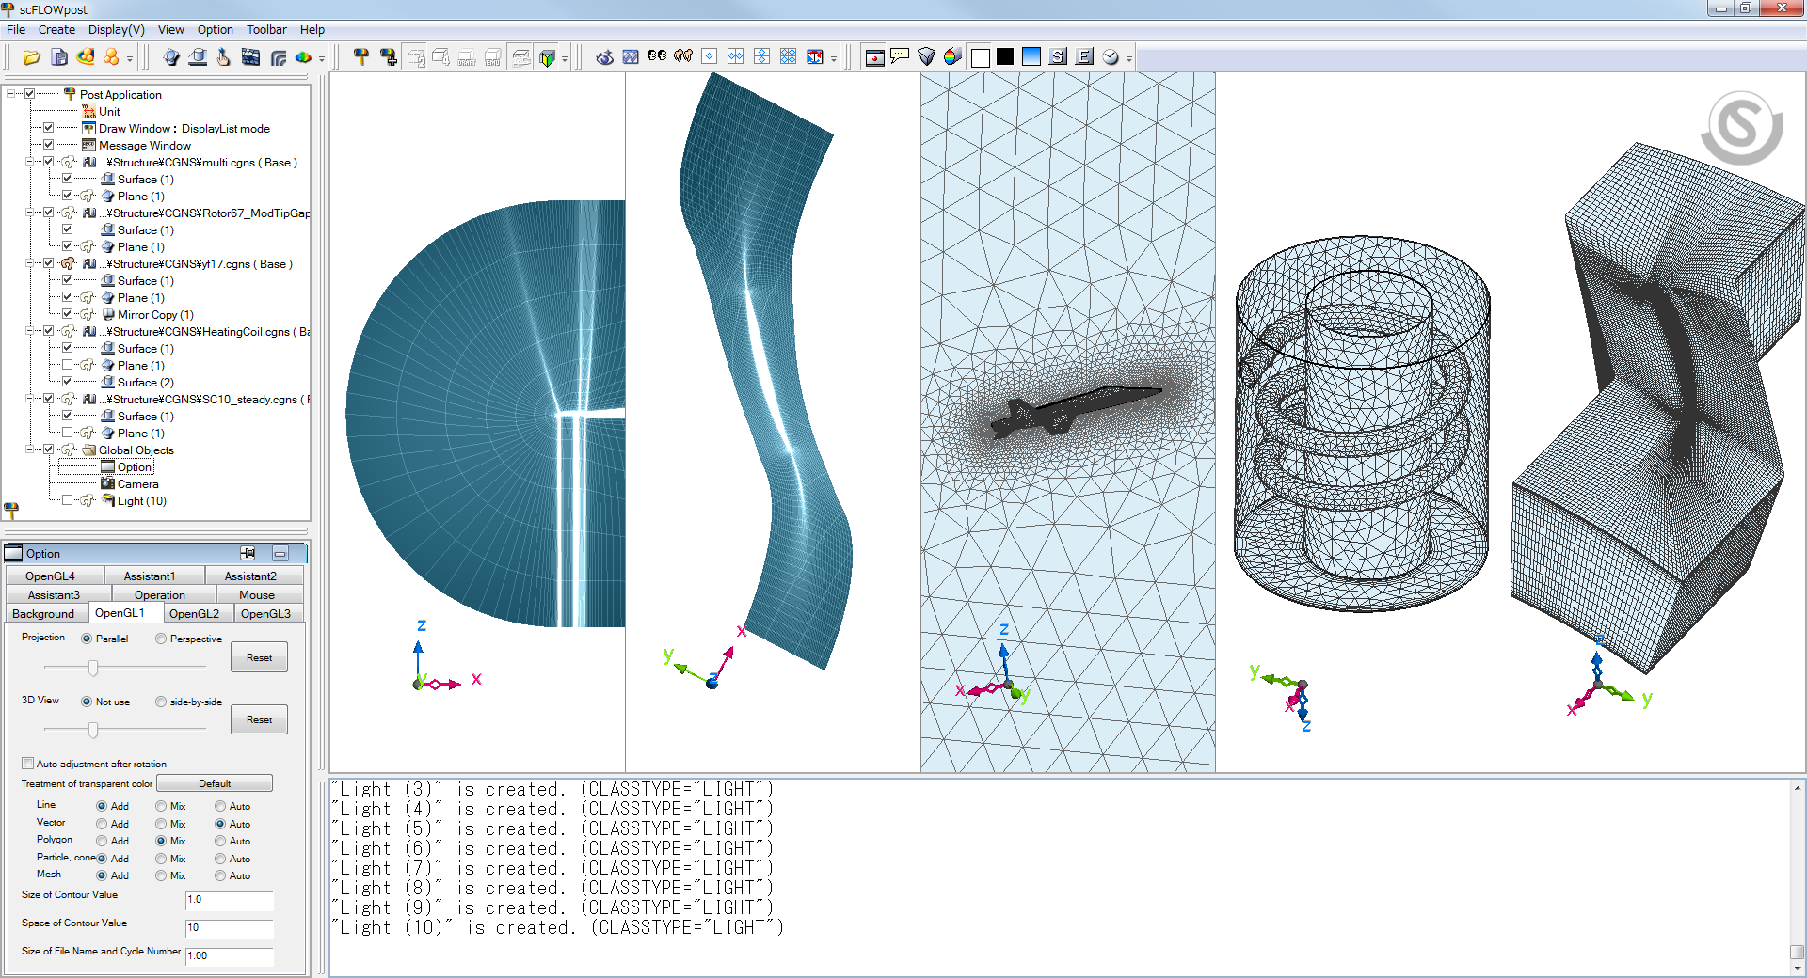Uncheck the Draw Window checkbox

[49, 128]
